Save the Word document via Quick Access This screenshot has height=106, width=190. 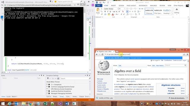tap(100, 2)
